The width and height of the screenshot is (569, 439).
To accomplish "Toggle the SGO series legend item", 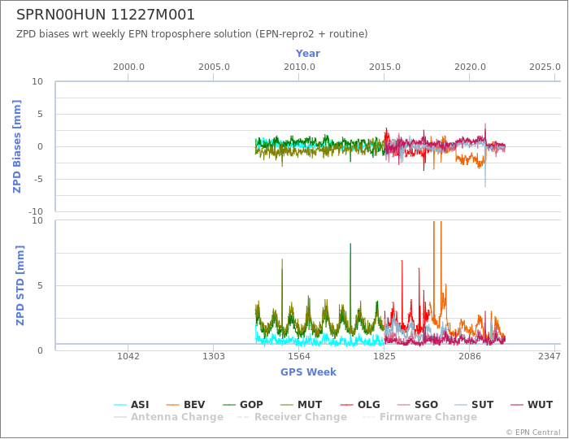I will click(x=417, y=405).
